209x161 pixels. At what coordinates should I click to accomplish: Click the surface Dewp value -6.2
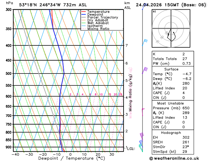(187, 79)
